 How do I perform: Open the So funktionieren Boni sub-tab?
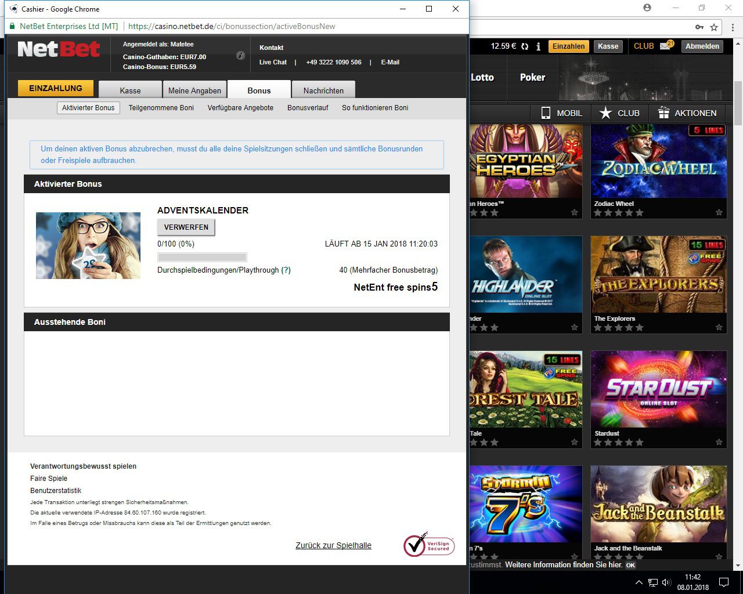375,108
